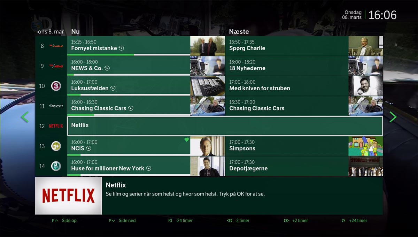418x237 pixels.
Task: Click the replay icon beside Luksusfælden
Action: (113, 89)
